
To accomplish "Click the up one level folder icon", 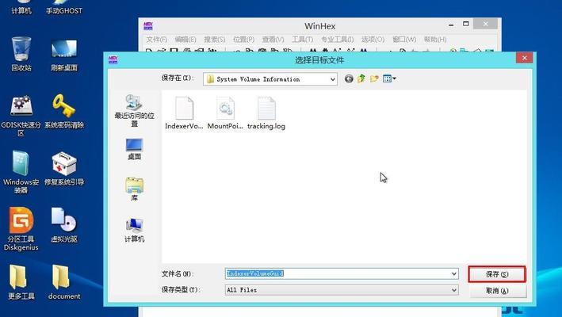I will 361,78.
